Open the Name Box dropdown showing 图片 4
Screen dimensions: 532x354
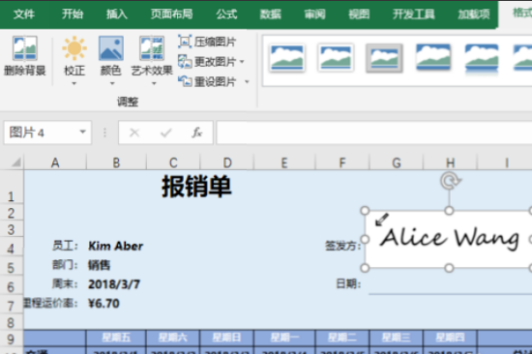[82, 132]
